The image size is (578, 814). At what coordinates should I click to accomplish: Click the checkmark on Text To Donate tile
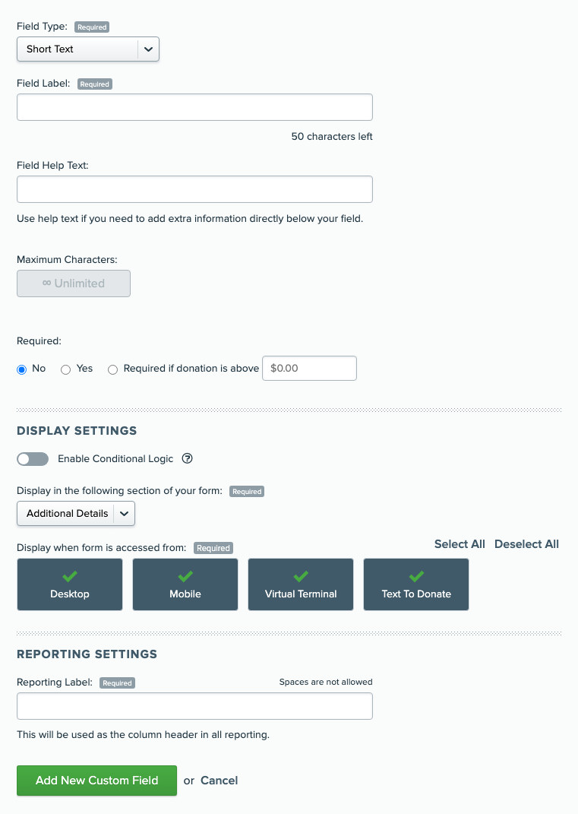click(416, 576)
